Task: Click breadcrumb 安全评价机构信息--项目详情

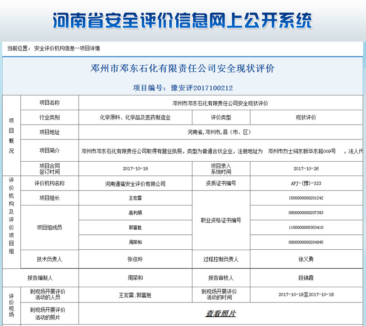Action: pos(67,48)
